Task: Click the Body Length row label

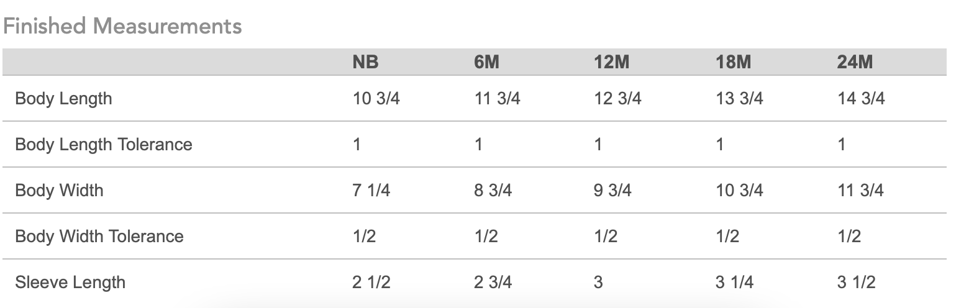Action: [x=63, y=99]
